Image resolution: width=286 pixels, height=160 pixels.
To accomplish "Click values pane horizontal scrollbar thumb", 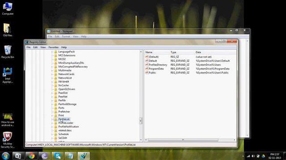I will (x=183, y=140).
